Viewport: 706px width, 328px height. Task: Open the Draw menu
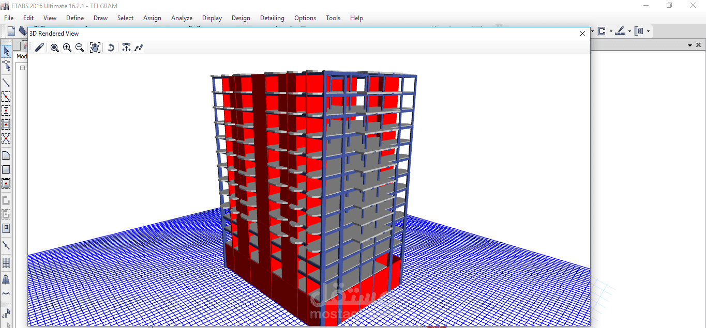tap(101, 18)
